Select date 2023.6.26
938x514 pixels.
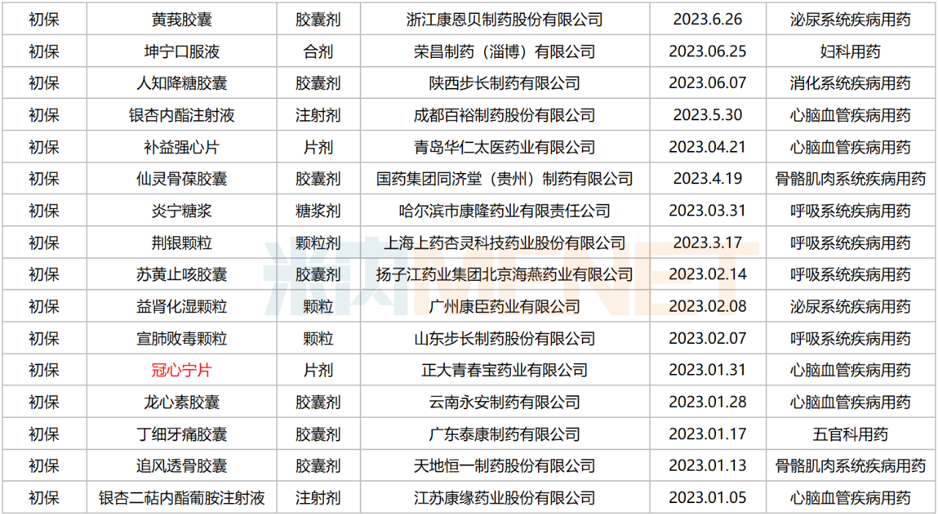(x=708, y=20)
